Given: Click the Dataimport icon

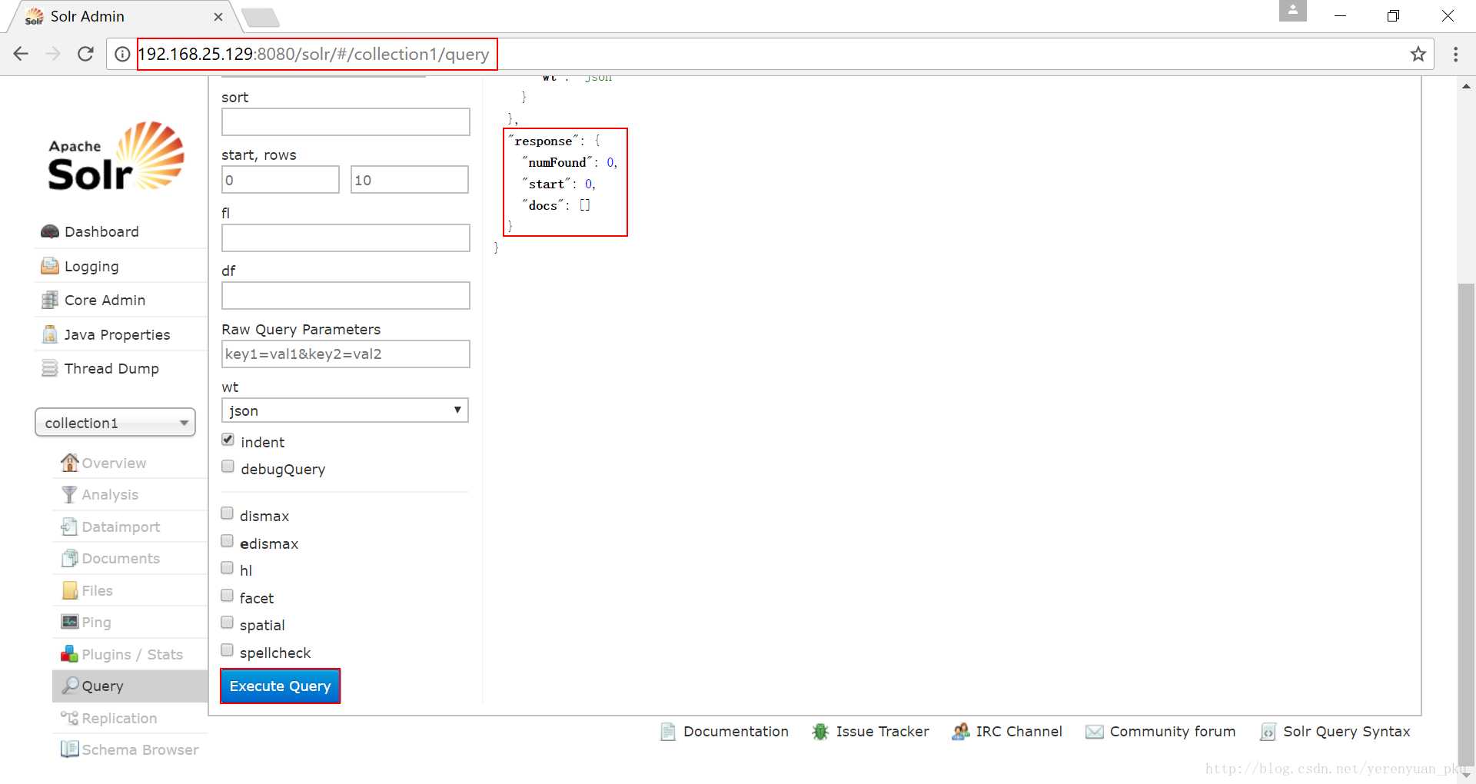Looking at the screenshot, I should click(x=70, y=527).
